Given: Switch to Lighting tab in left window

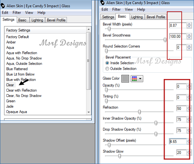Looking at the screenshot, I should pos(37,20).
